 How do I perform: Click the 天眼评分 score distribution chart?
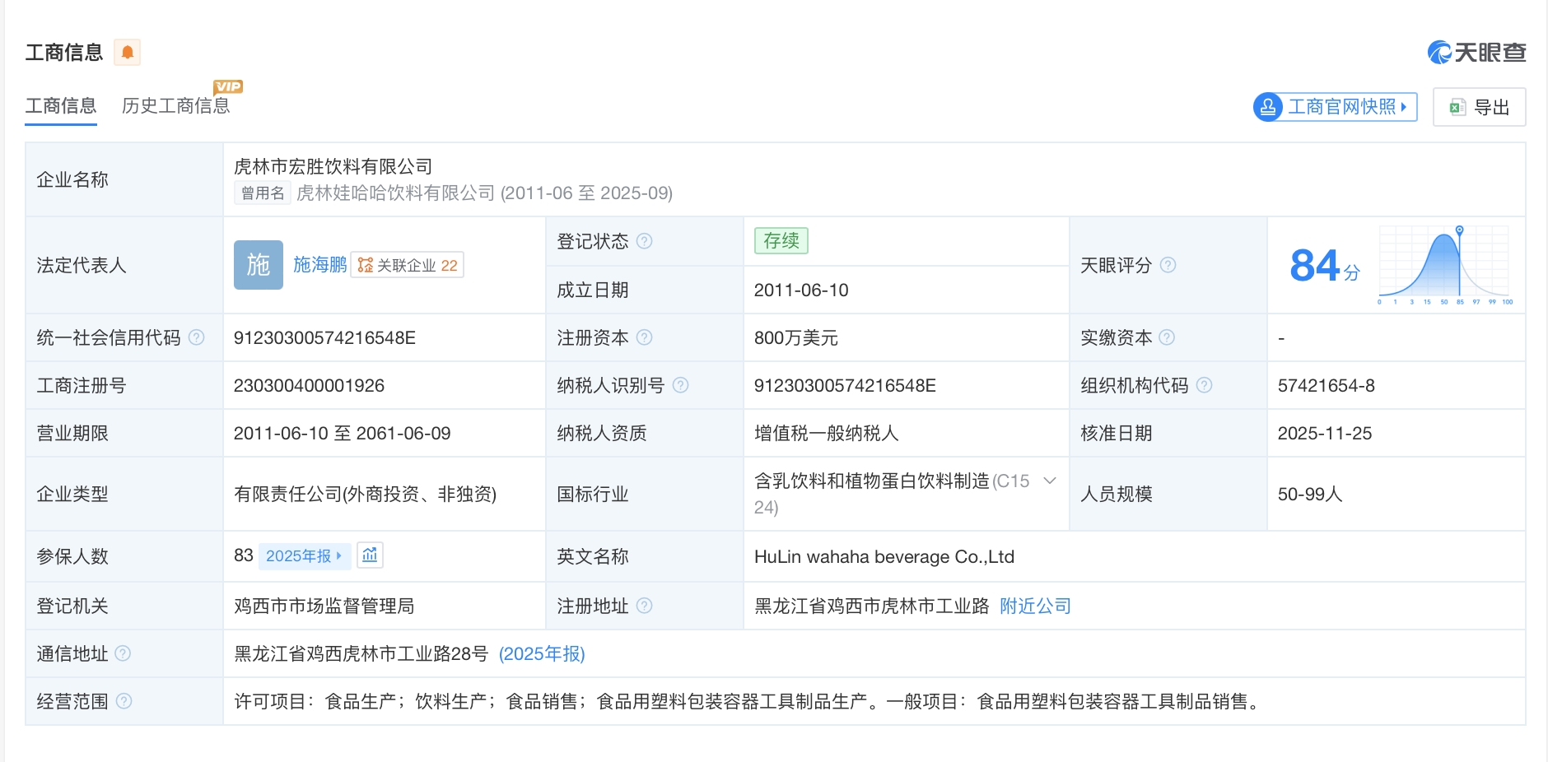pyautogui.click(x=1446, y=265)
